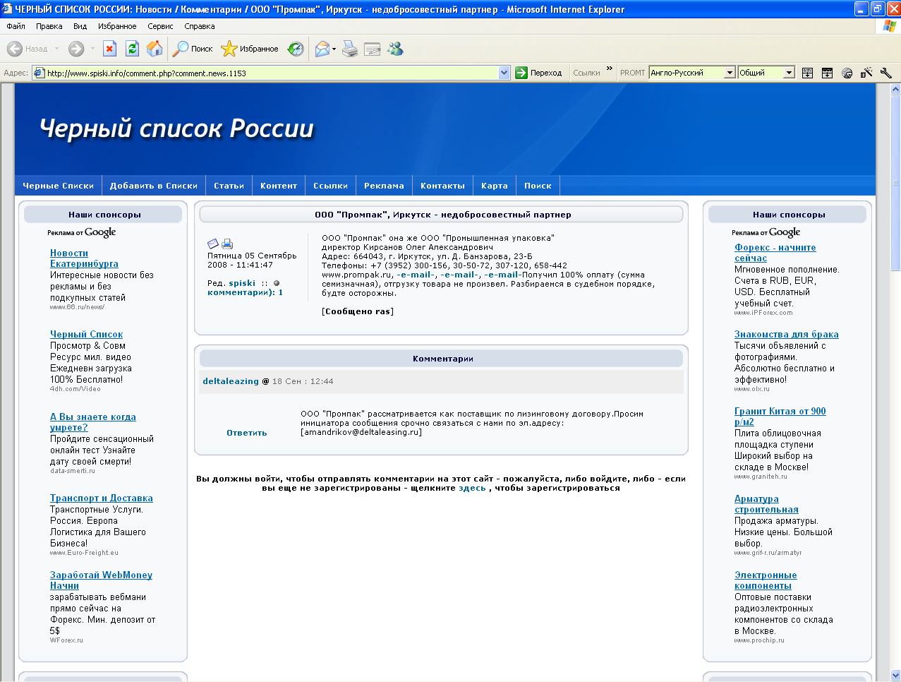Expand the address bar dropdown arrow
Screen dimensions: 901x682
pyautogui.click(x=504, y=73)
